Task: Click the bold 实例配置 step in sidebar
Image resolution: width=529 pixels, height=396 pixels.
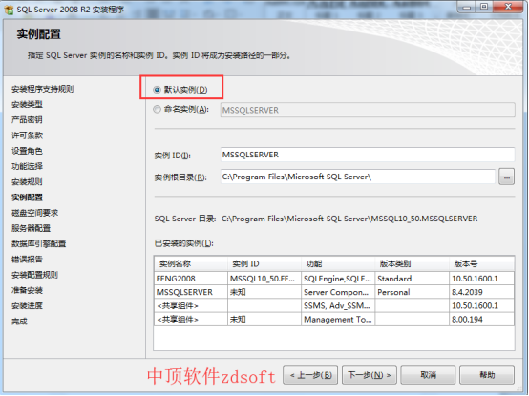Action: coord(27,198)
